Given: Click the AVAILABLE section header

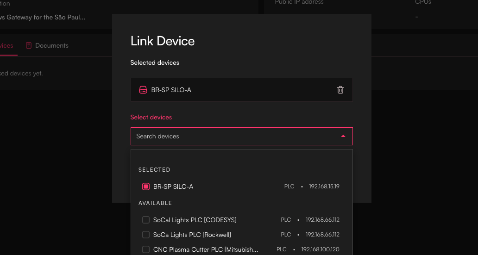Looking at the screenshot, I should point(155,203).
